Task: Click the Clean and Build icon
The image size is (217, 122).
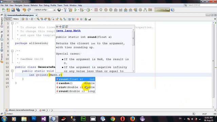Action: 70,10
